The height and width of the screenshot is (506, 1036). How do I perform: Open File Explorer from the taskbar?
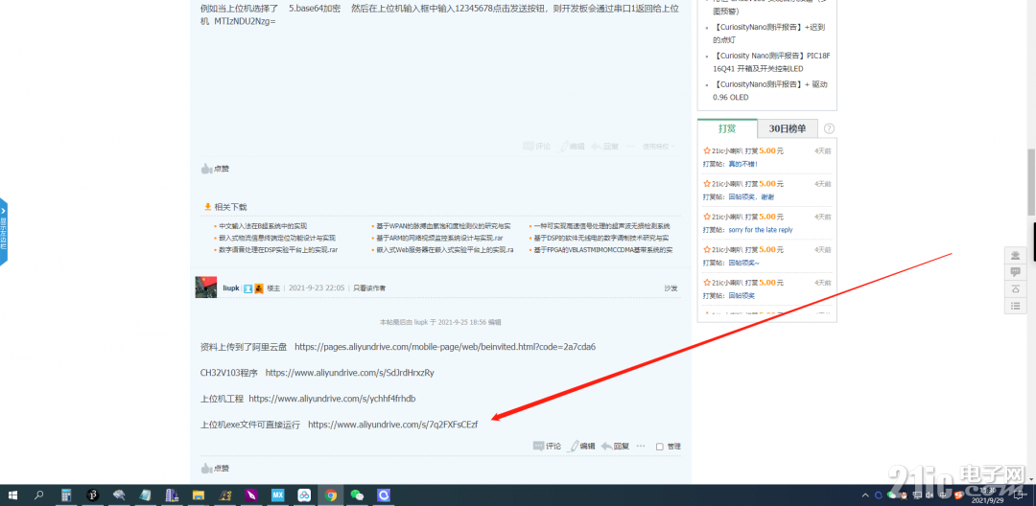pos(199,494)
